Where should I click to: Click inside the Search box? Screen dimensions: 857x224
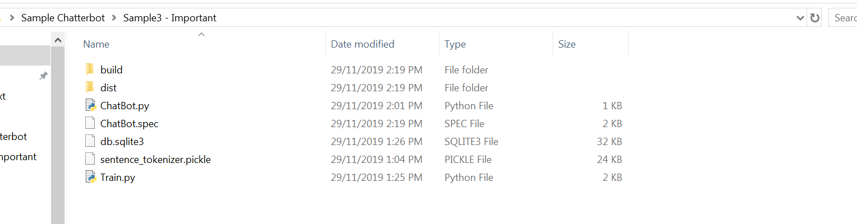click(x=843, y=18)
